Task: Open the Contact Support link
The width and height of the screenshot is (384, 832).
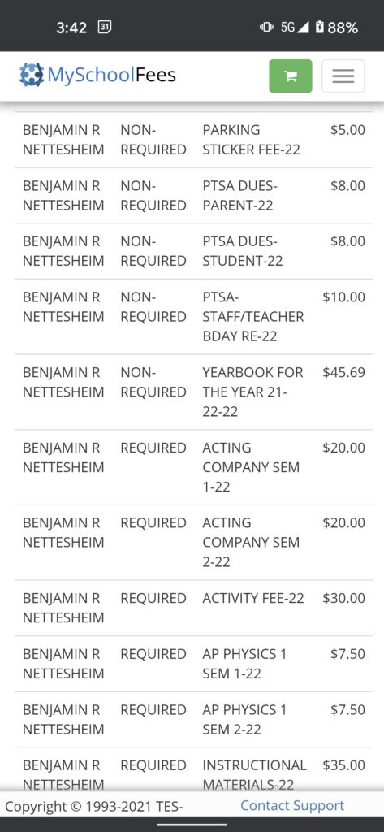Action: point(292,805)
